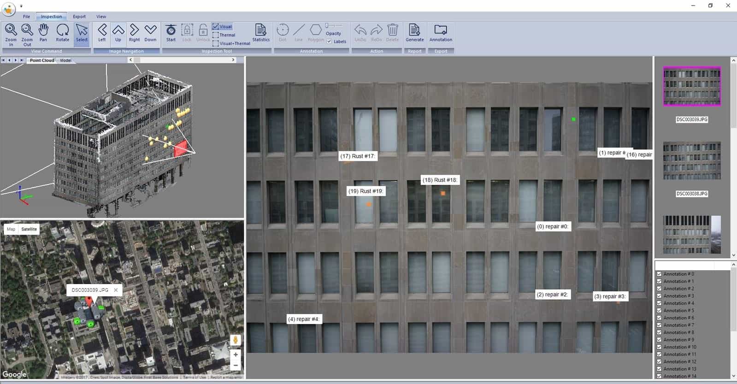Switch to the Inspection ribbon tab

point(51,17)
